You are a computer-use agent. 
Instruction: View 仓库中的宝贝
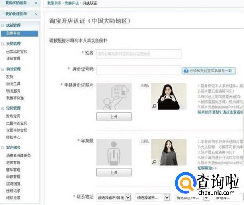coord(17,130)
